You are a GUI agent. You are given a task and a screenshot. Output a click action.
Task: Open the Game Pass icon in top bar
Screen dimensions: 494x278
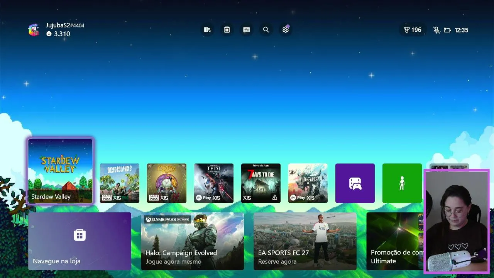point(247,30)
